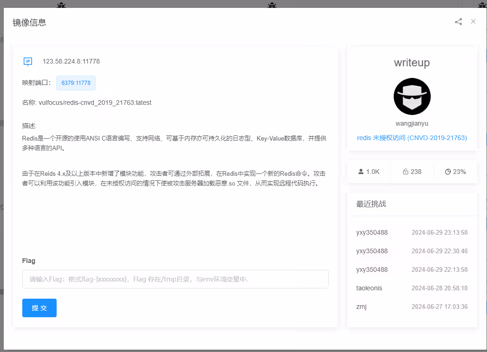Viewport: 487px width, 352px height.
Task: Select yxy350488 challenge at 22:30:46
Action: (x=372, y=251)
